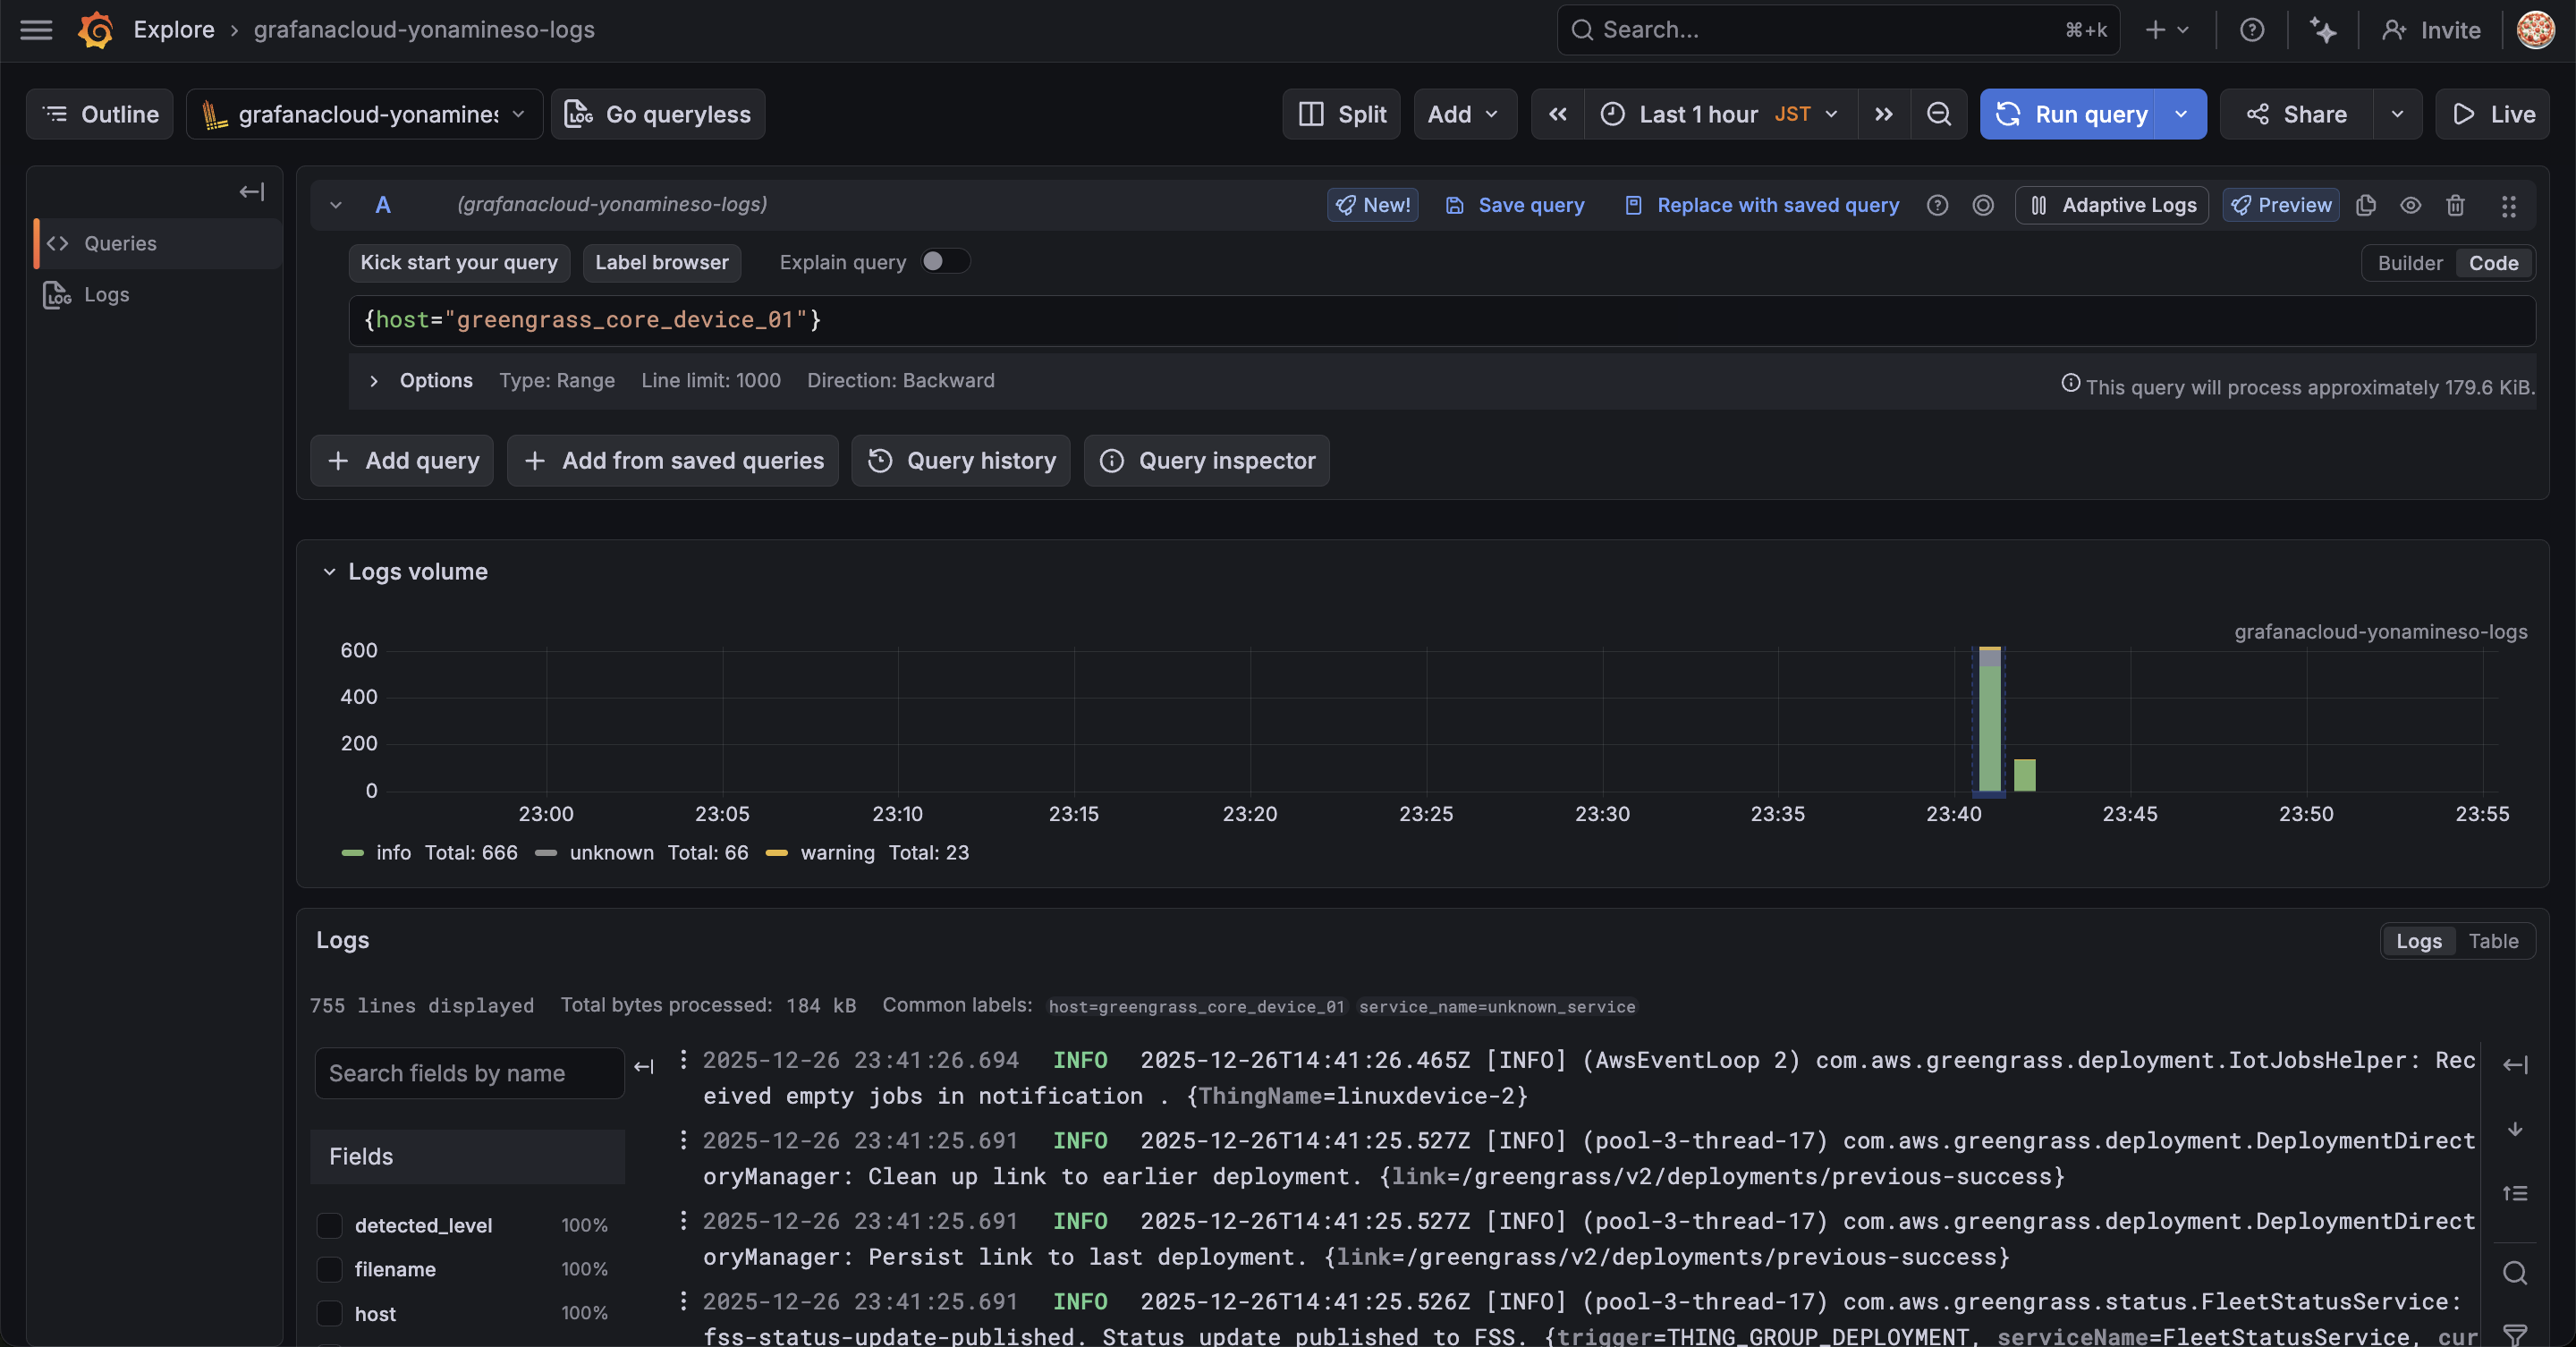
Task: Open the help question-mark icon in top bar
Action: pyautogui.click(x=2251, y=30)
